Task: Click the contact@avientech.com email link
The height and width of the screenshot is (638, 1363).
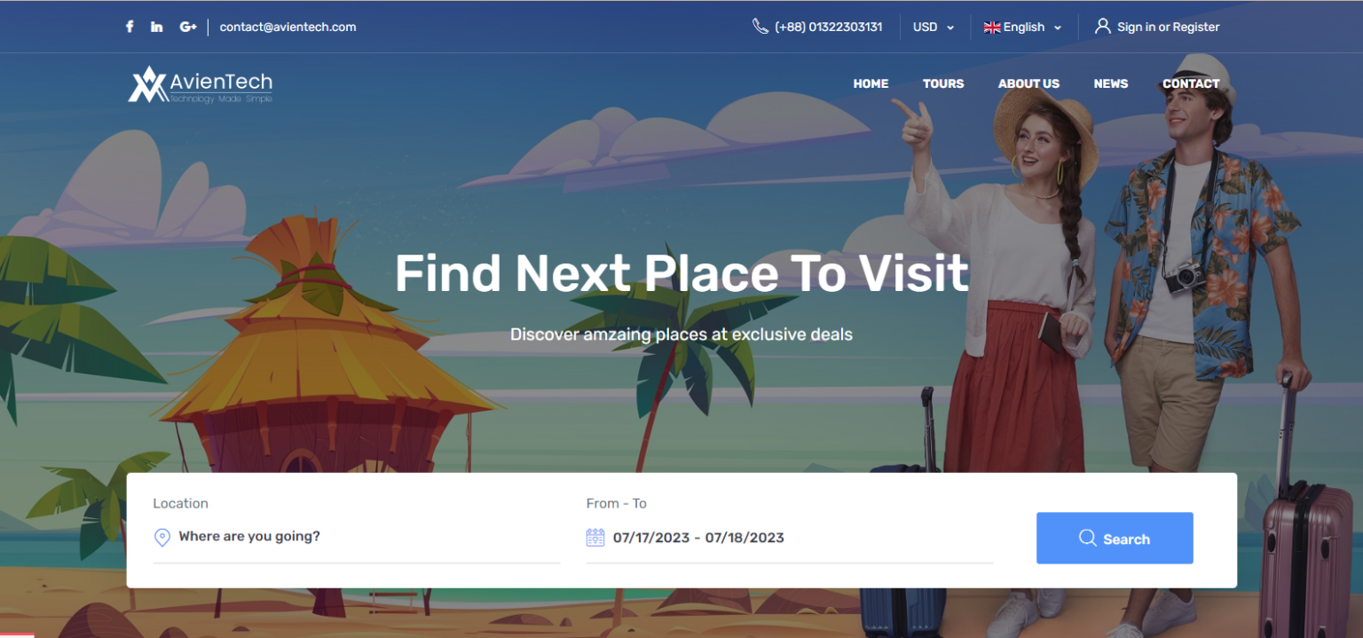Action: pyautogui.click(x=288, y=27)
